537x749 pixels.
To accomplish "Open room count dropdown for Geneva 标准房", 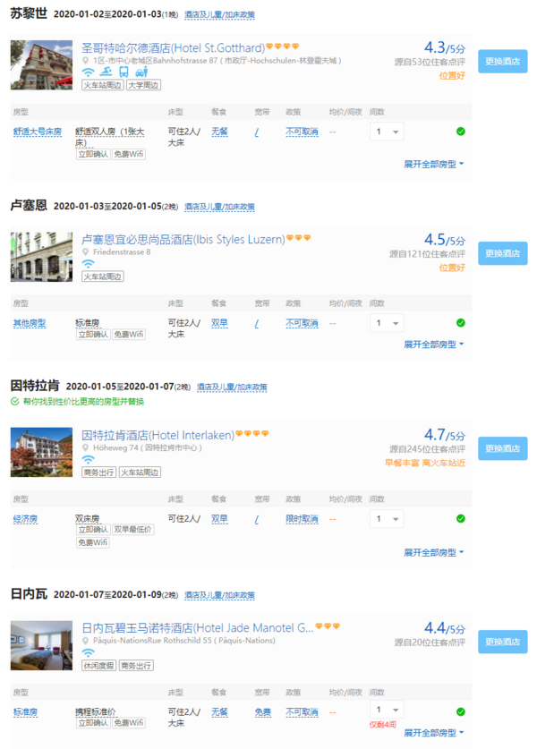I will (x=387, y=710).
